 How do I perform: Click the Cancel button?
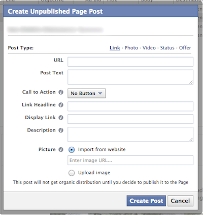180,201
